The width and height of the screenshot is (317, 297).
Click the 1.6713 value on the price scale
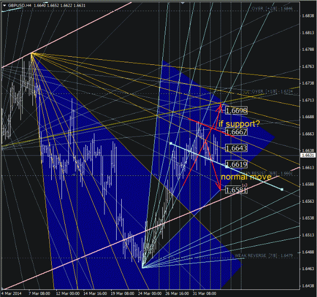[x=308, y=100]
